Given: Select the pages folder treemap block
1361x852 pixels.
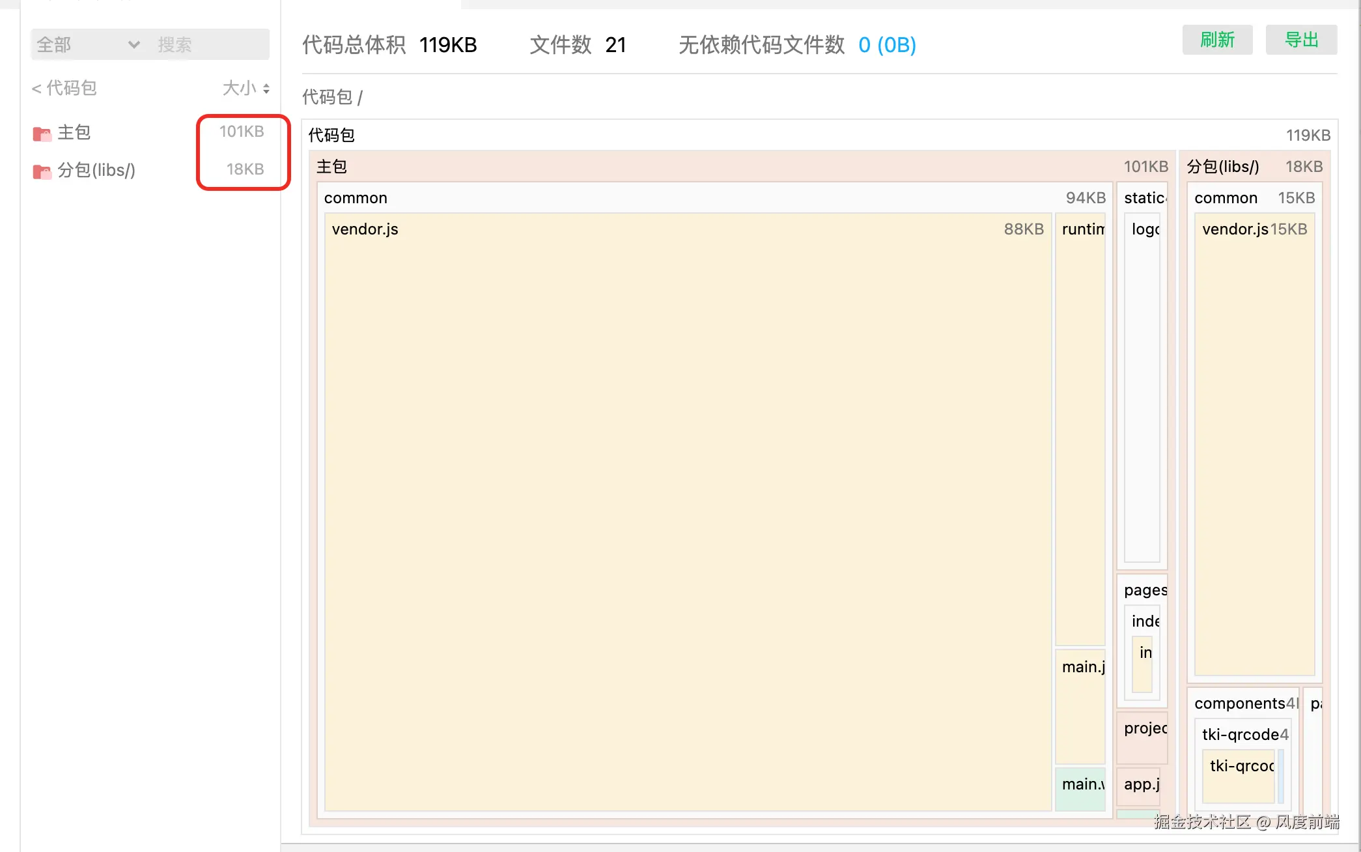Looking at the screenshot, I should (x=1144, y=590).
